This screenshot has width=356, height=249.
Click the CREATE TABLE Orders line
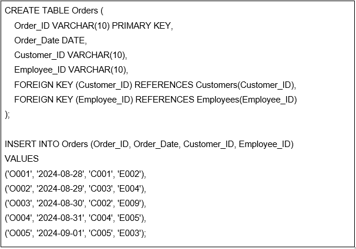tap(54, 11)
